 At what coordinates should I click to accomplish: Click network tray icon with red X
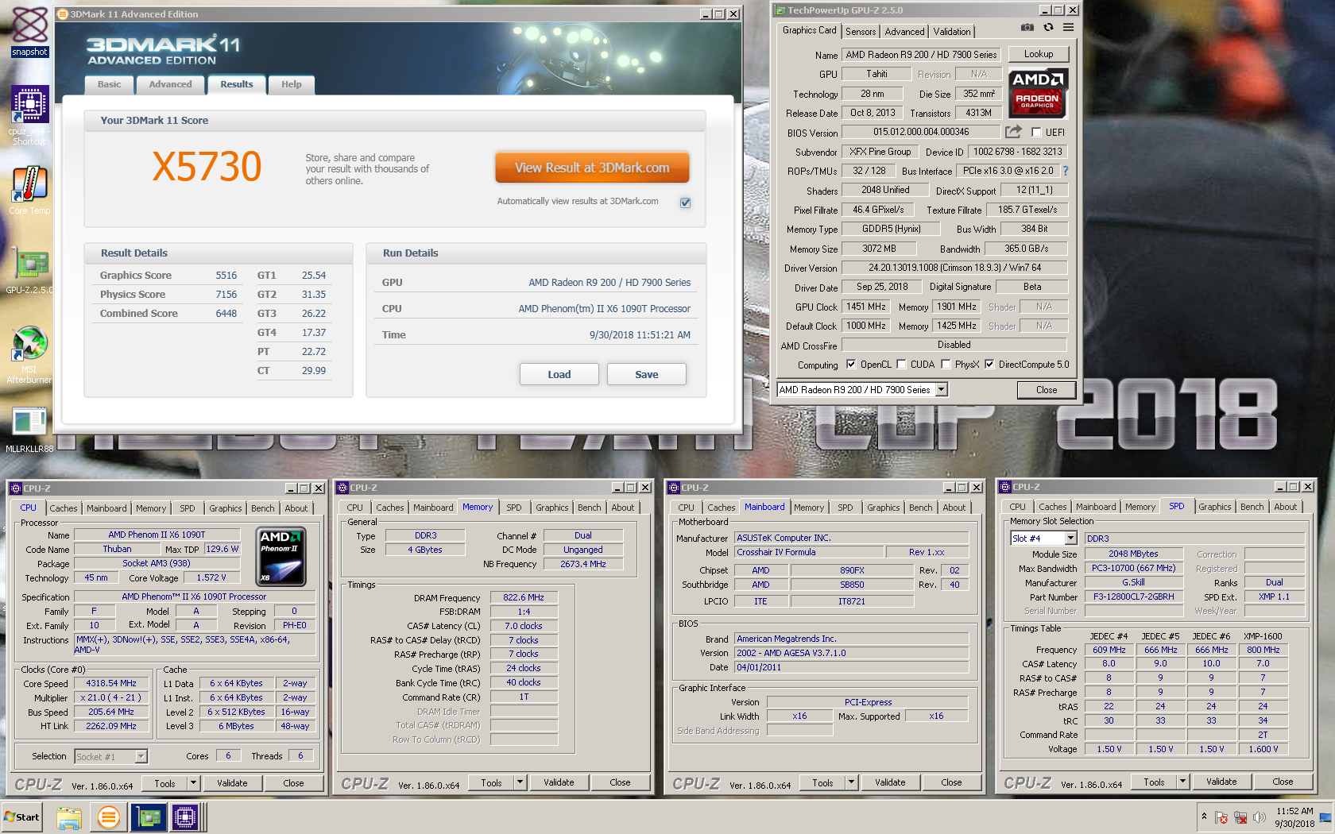point(1240,817)
